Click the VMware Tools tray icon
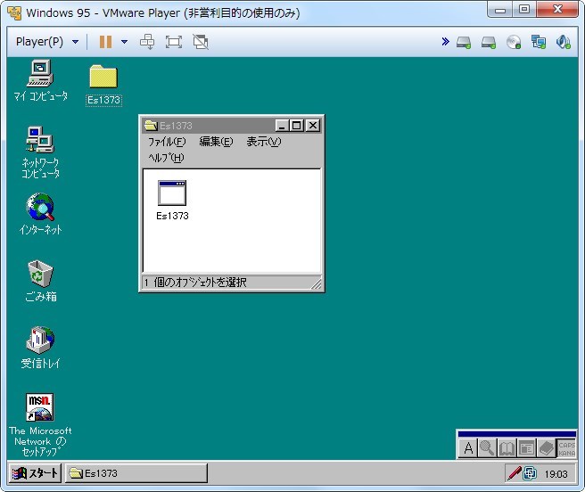The width and height of the screenshot is (585, 492). pos(530,473)
